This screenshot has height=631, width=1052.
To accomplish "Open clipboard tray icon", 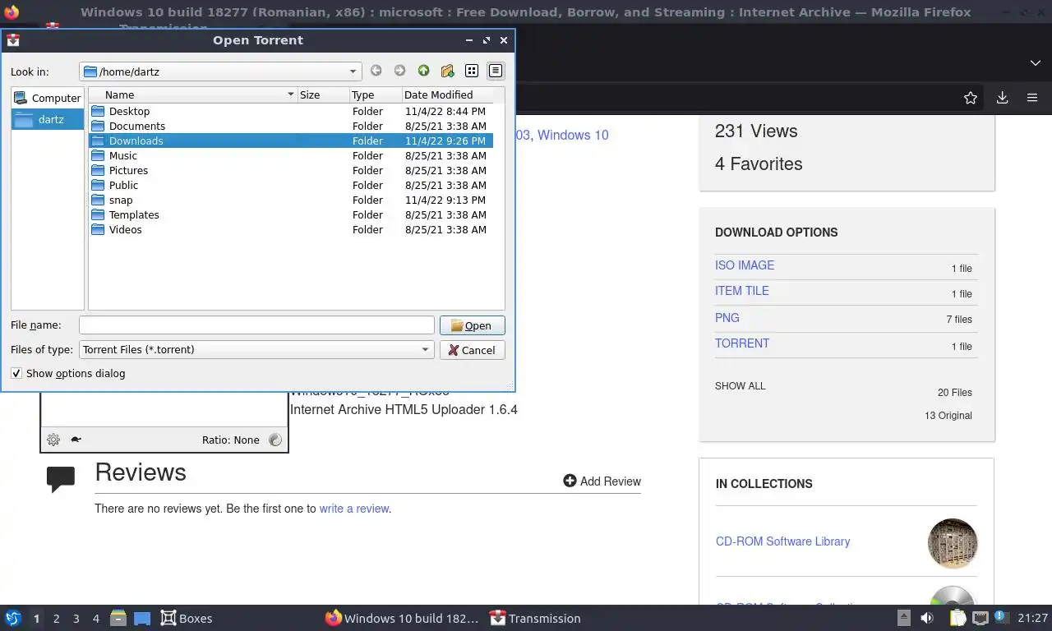I will (x=957, y=618).
